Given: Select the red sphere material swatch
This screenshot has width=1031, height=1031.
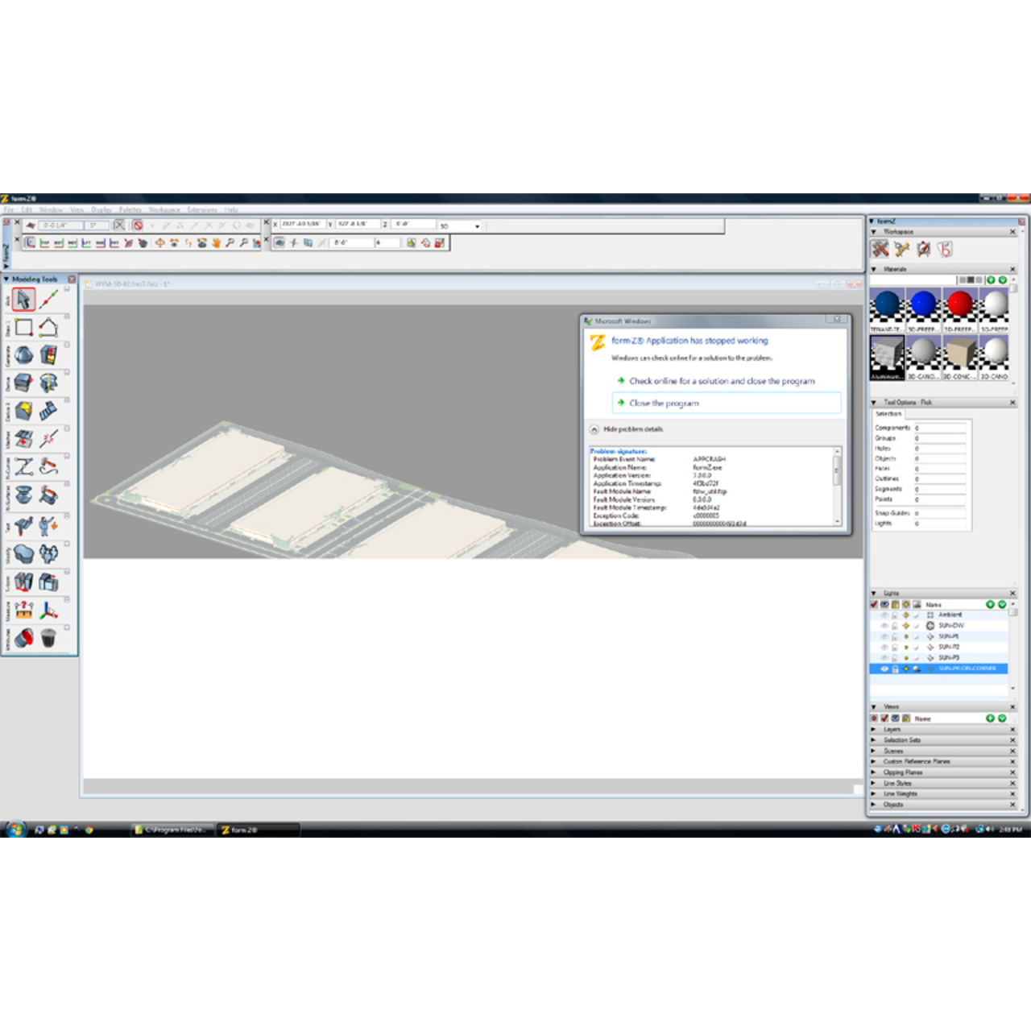Looking at the screenshot, I should point(959,305).
